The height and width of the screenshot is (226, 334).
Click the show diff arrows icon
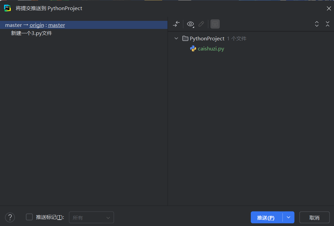point(176,24)
